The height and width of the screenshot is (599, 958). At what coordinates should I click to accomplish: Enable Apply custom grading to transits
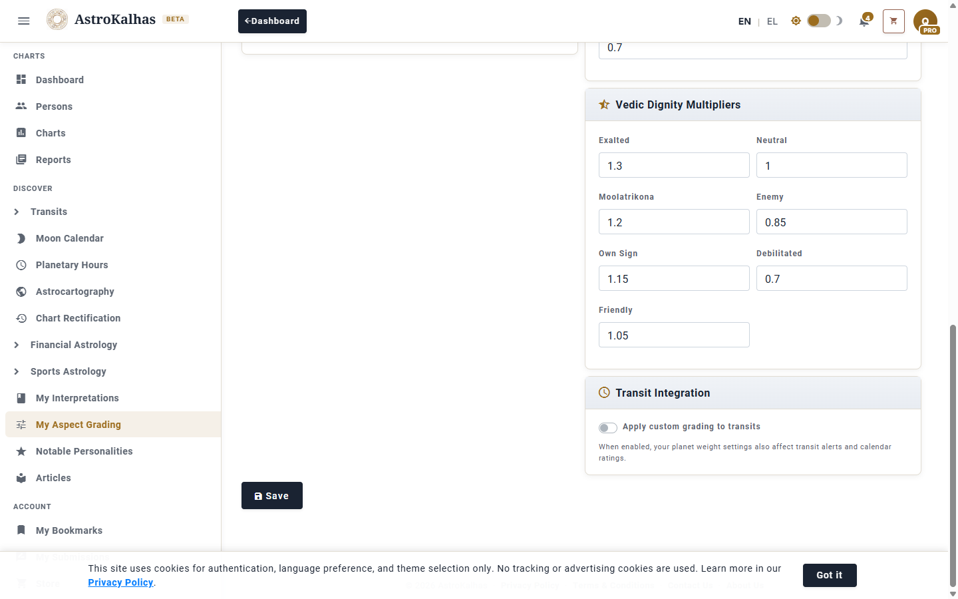607,427
